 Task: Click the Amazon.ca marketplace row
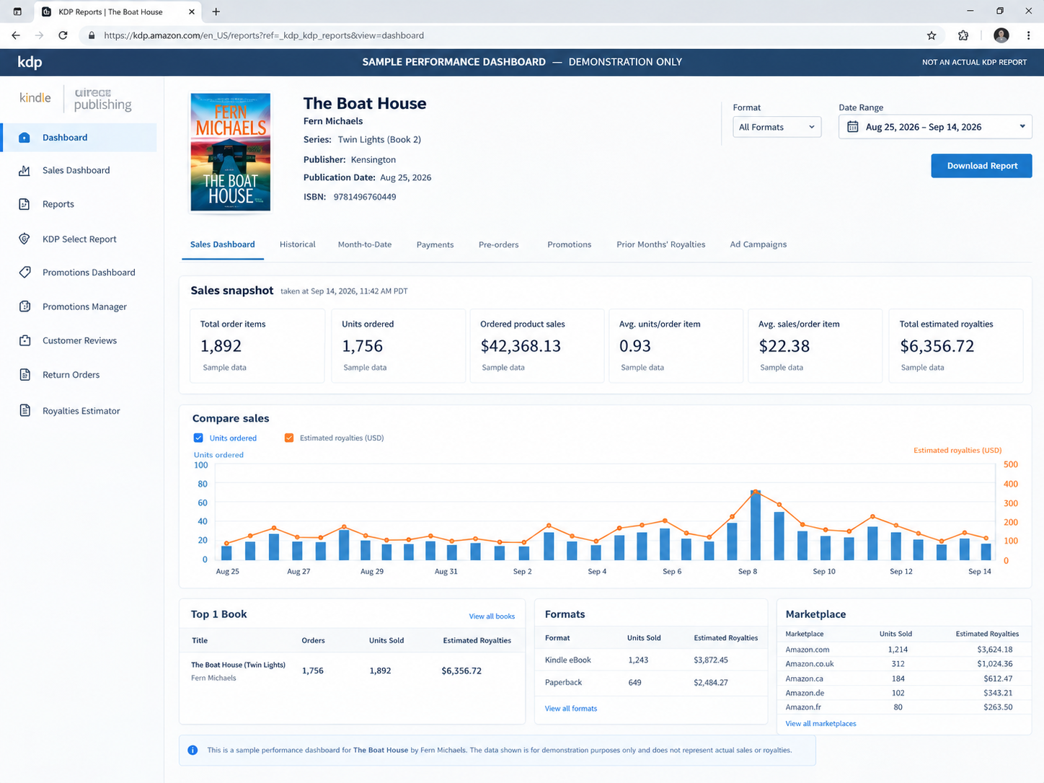tap(903, 678)
